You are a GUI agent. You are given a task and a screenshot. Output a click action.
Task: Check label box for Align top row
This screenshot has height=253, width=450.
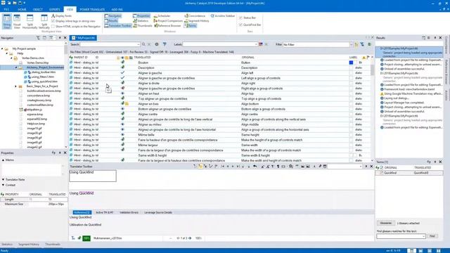[351, 93]
